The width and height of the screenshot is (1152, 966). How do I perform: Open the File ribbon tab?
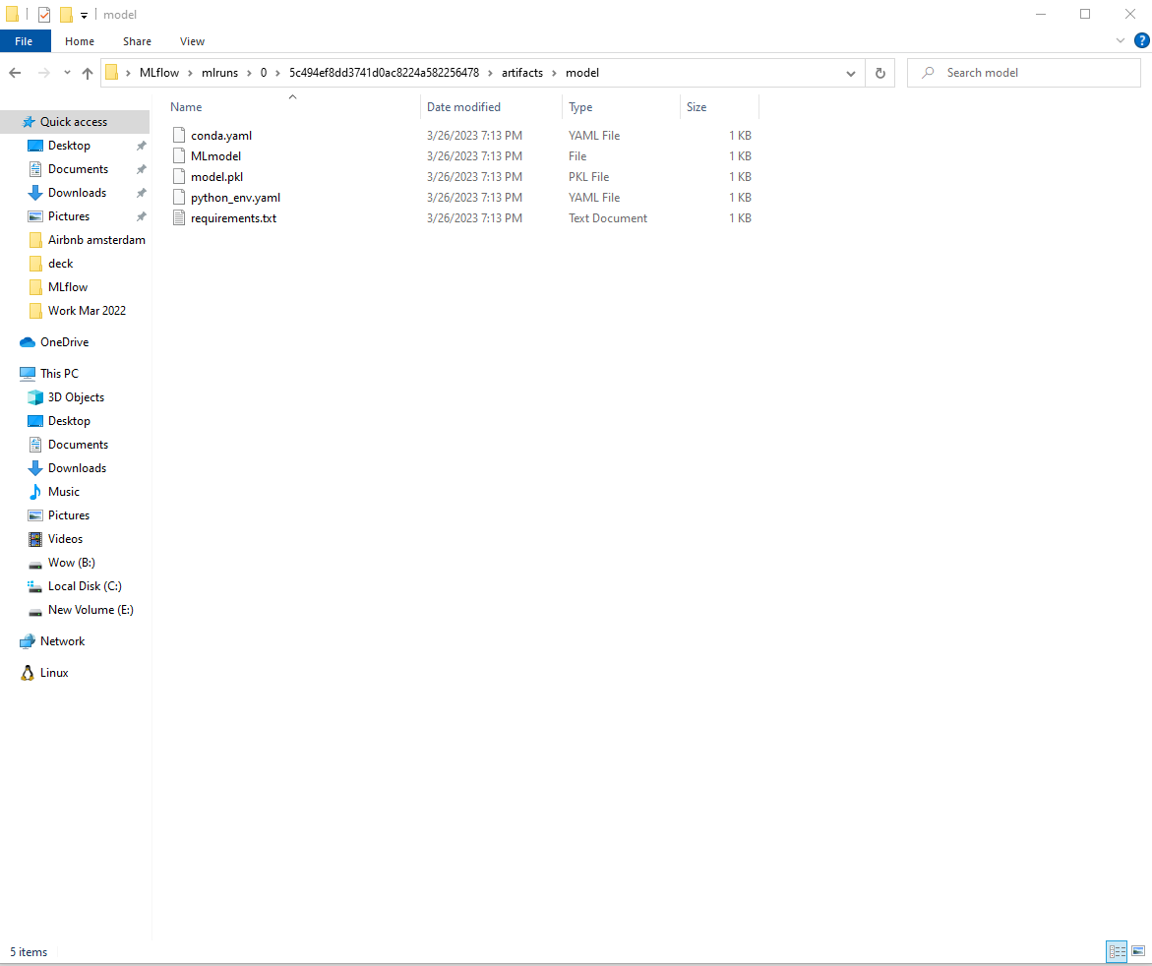pos(25,41)
